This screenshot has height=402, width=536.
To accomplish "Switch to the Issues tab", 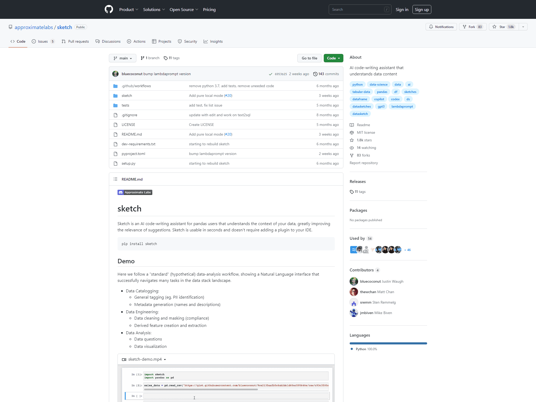I will coord(43,41).
